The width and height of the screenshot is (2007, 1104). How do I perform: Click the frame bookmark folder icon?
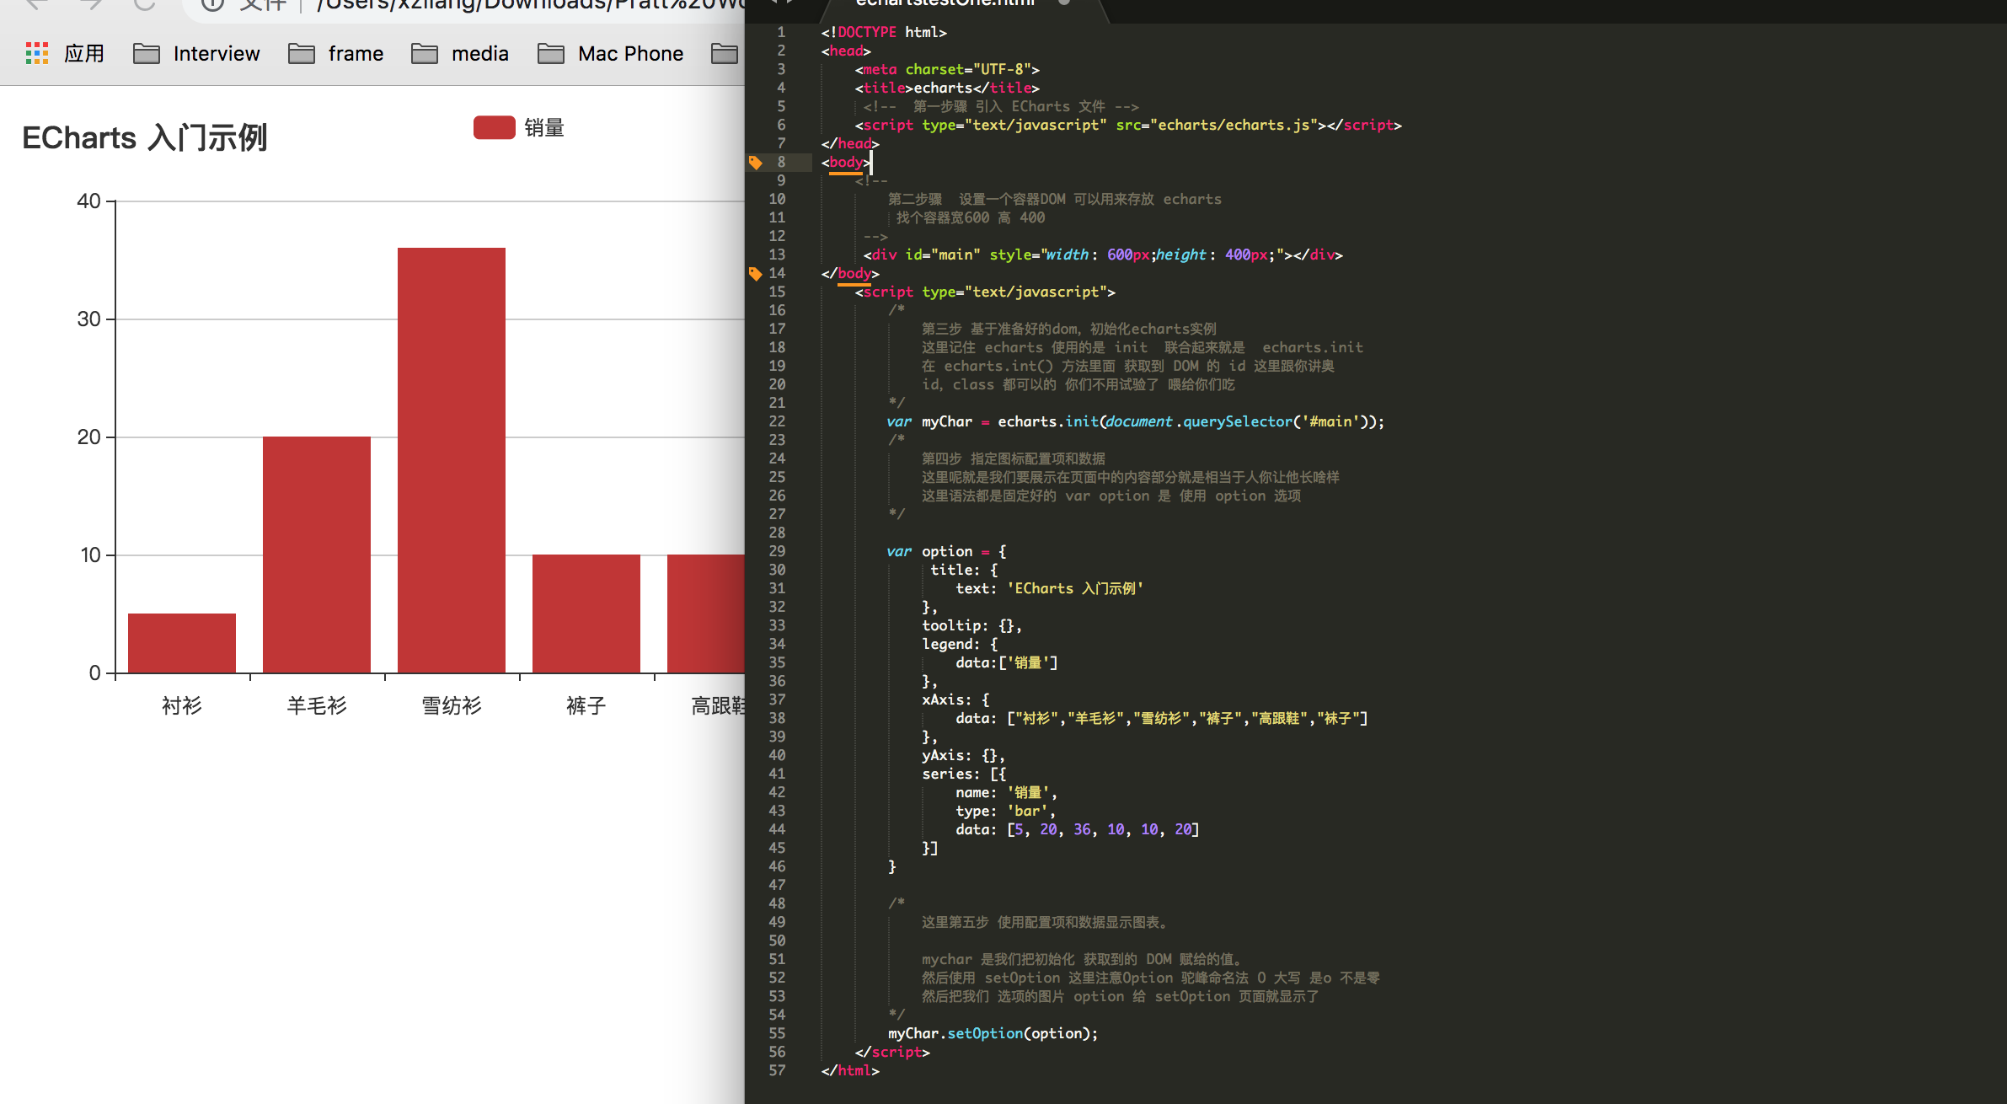[302, 54]
